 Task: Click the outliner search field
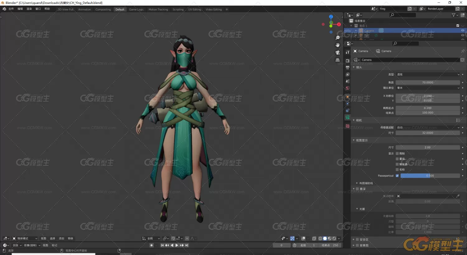(x=402, y=15)
